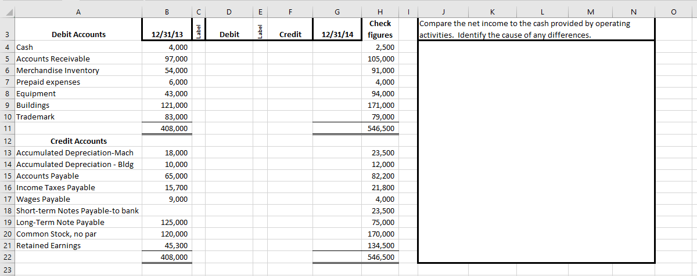The image size is (697, 276).
Task: Select the 'Wages Payable' cell
Action: 78,199
